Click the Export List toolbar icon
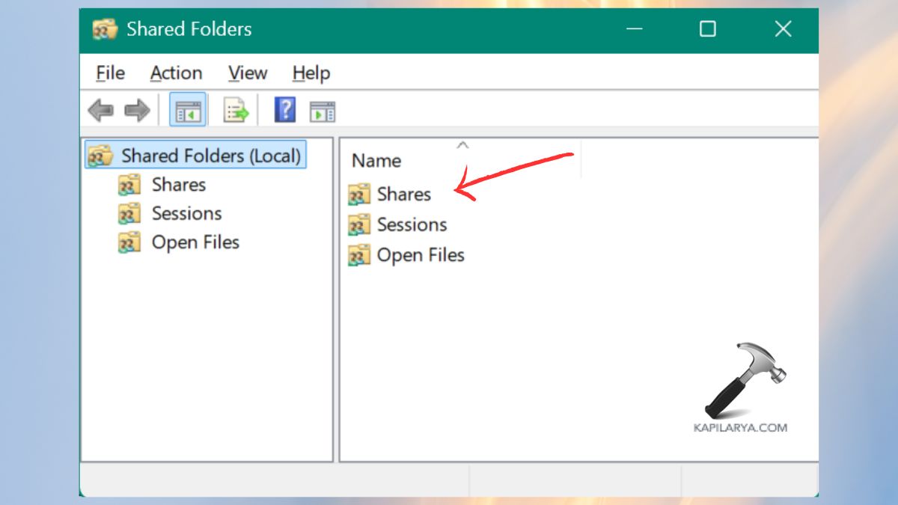This screenshot has height=505, width=898. pyautogui.click(x=234, y=108)
